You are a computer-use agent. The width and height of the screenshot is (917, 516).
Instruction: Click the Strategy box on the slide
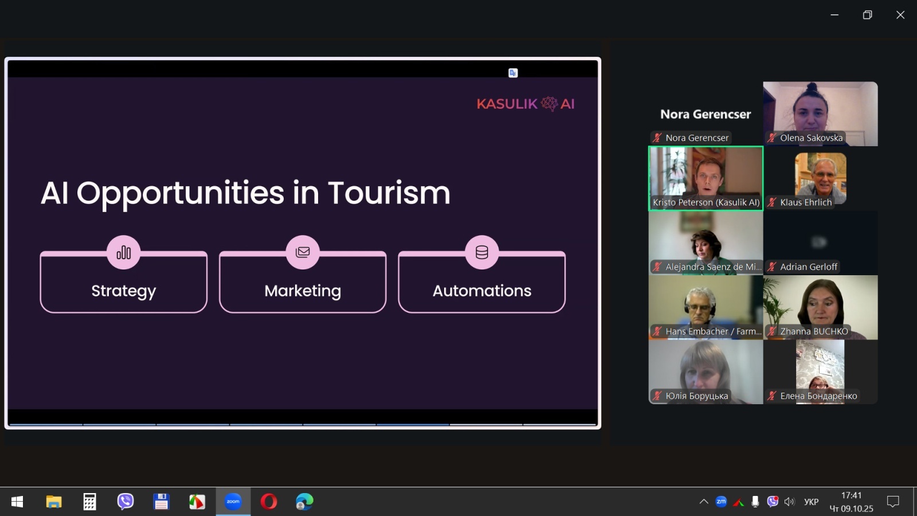tap(123, 290)
